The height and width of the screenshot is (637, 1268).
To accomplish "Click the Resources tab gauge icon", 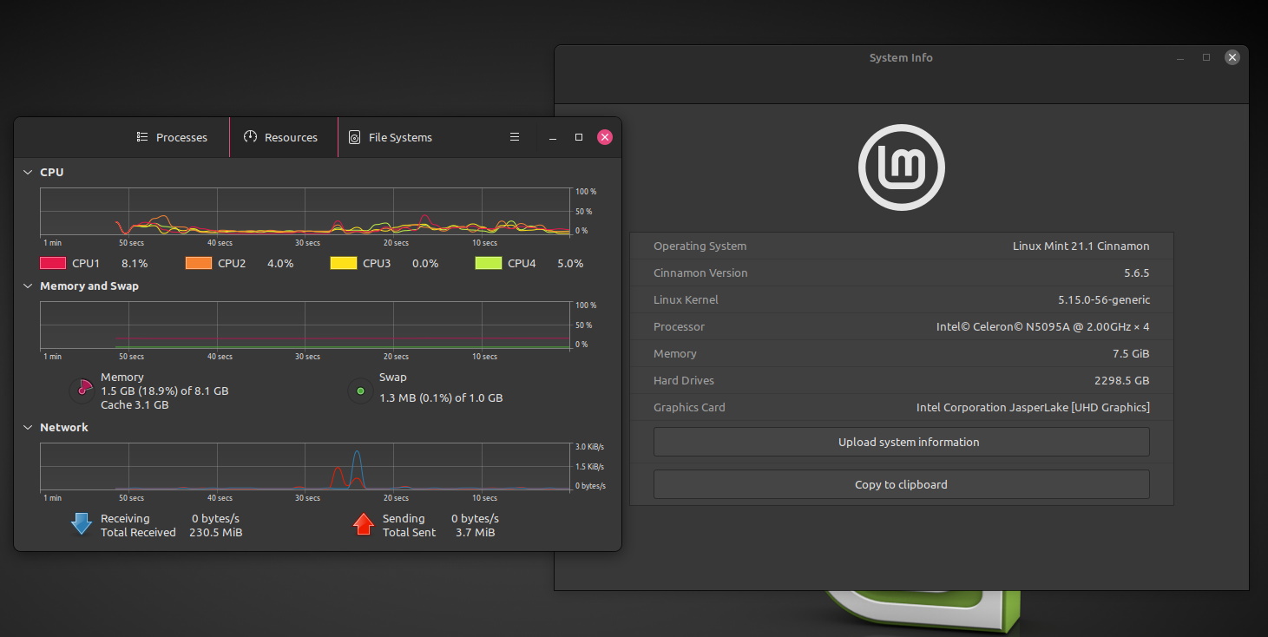I will 250,137.
